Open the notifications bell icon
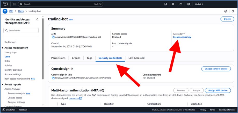Image resolution: width=238 pixels, height=113 pixels. [173, 4]
